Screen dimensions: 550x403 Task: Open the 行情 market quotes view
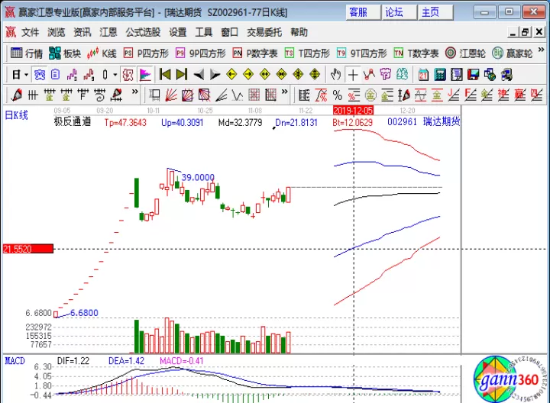pos(26,53)
